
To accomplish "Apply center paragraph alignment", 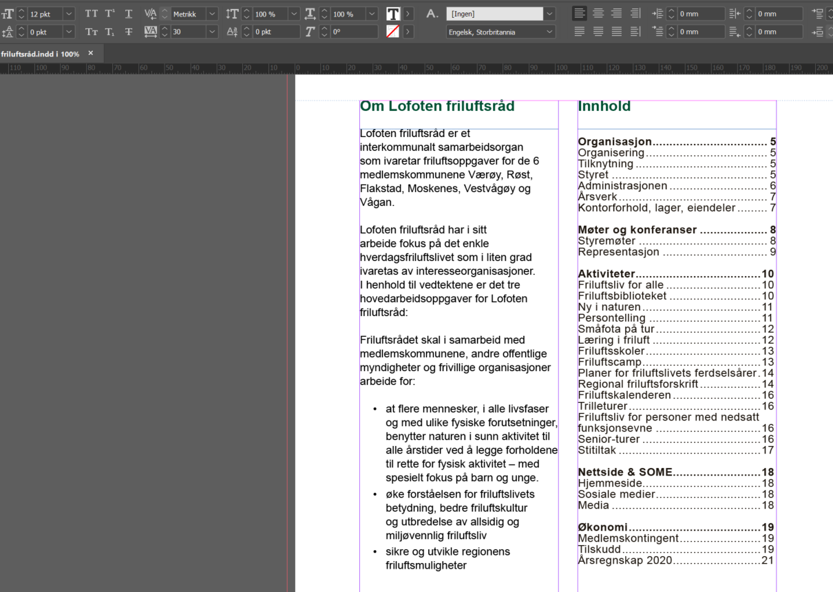I will [598, 13].
